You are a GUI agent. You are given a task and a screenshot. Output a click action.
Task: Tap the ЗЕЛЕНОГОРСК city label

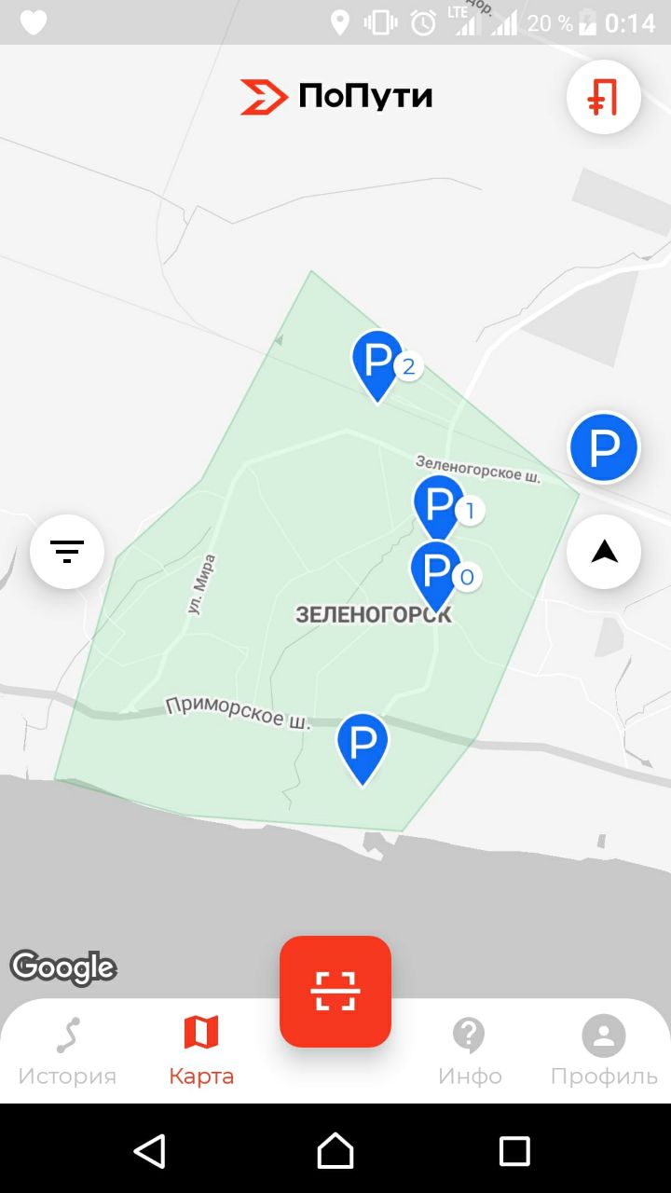point(373,615)
